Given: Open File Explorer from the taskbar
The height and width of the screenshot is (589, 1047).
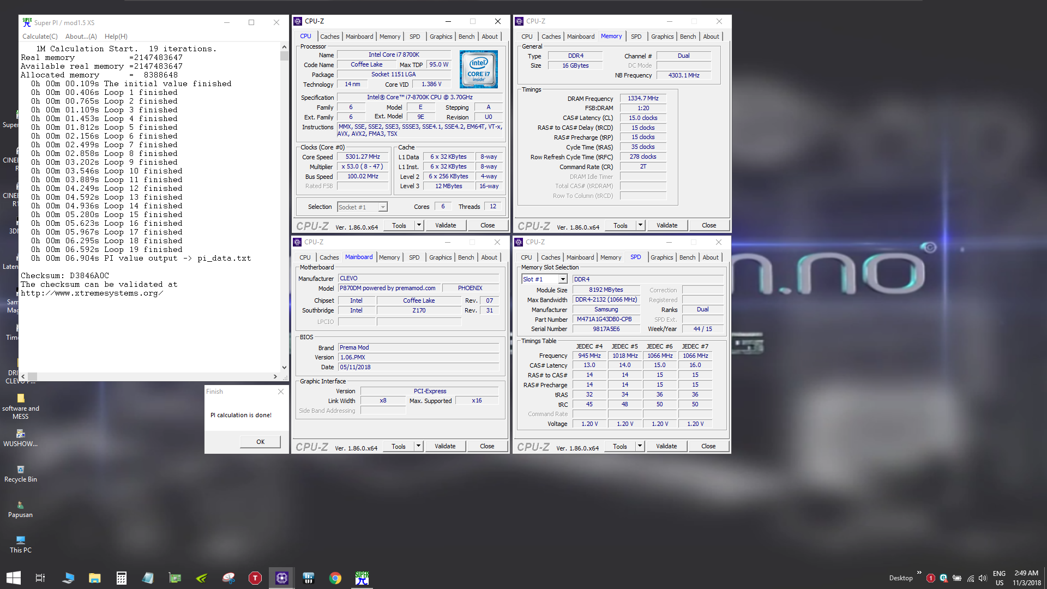Looking at the screenshot, I should point(95,578).
